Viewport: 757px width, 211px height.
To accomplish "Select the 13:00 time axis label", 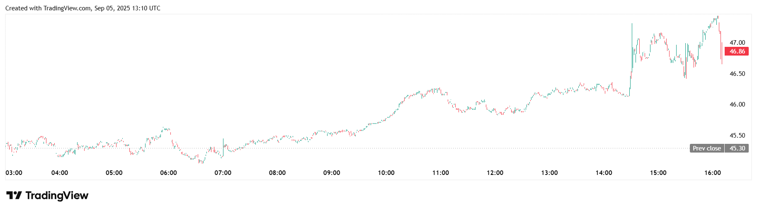I will point(549,173).
